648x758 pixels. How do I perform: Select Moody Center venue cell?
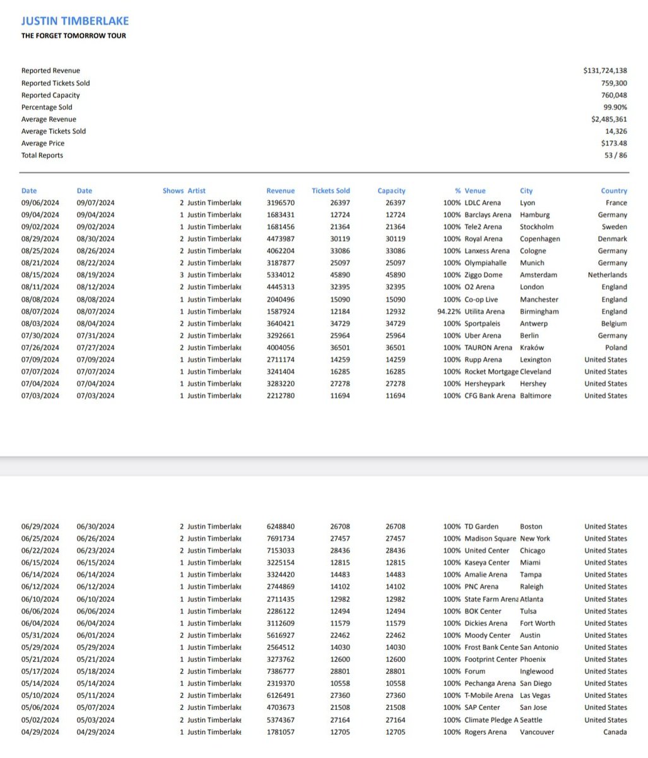pos(487,635)
